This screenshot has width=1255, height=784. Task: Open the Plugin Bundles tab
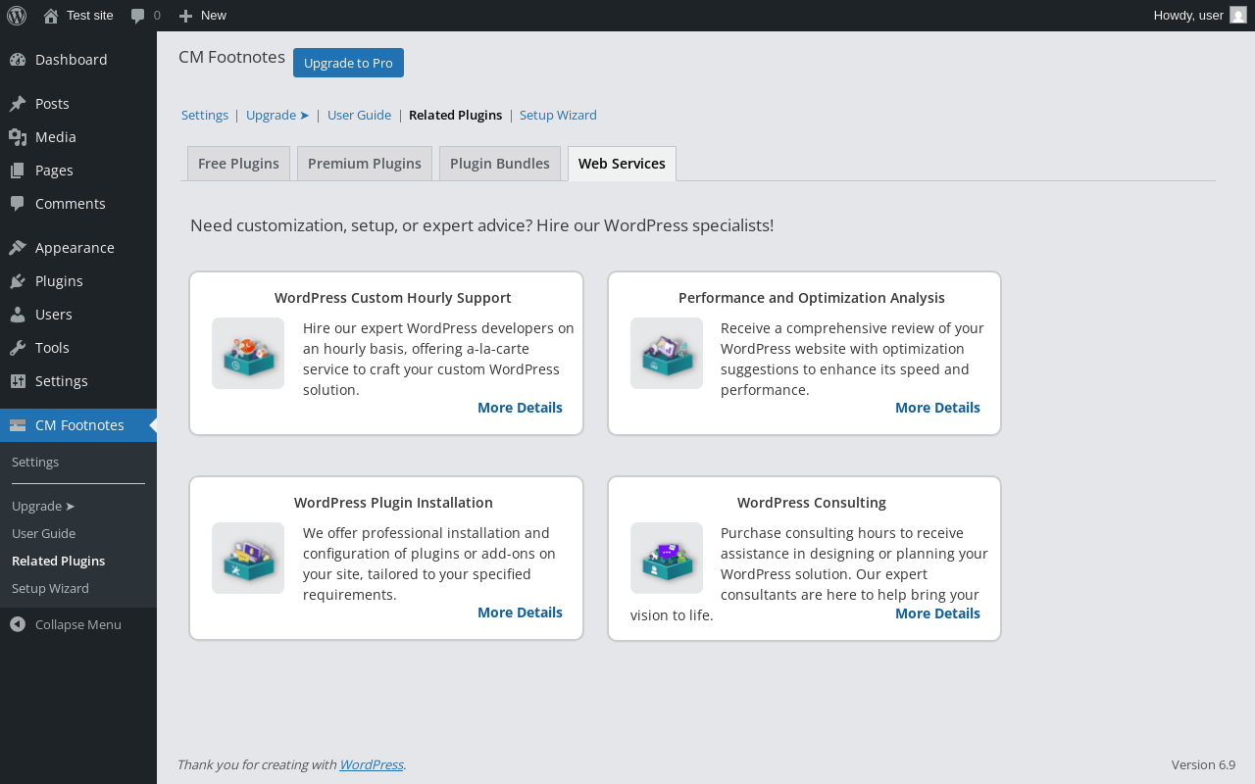(x=500, y=164)
